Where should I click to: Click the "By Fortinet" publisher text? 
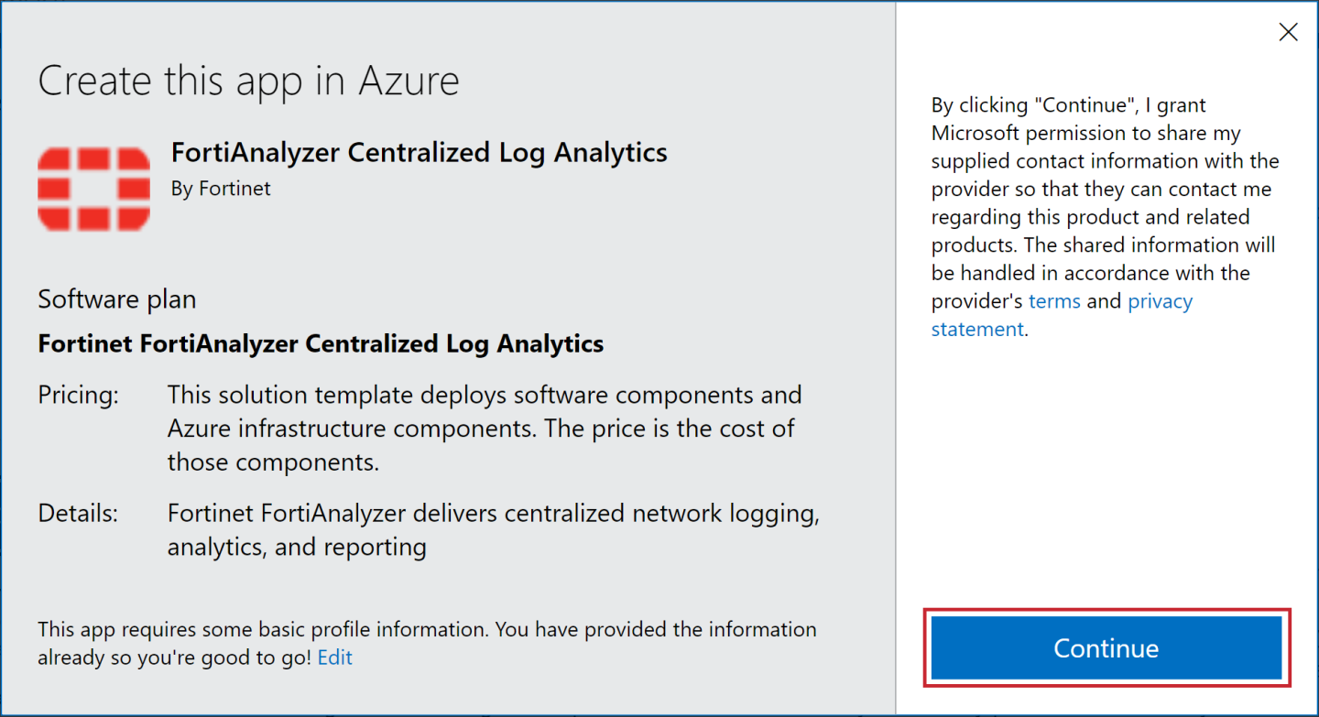pyautogui.click(x=221, y=189)
